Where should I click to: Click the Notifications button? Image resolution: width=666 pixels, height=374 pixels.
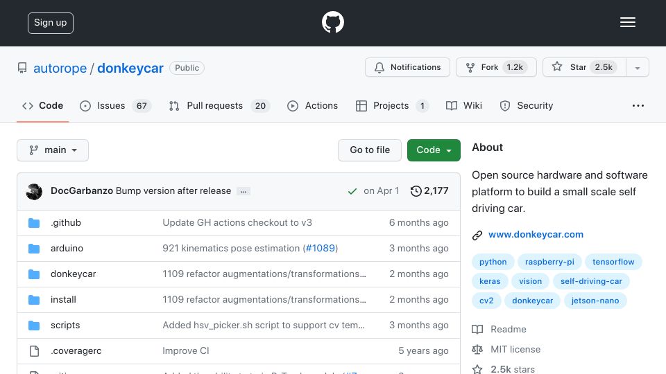pos(407,67)
